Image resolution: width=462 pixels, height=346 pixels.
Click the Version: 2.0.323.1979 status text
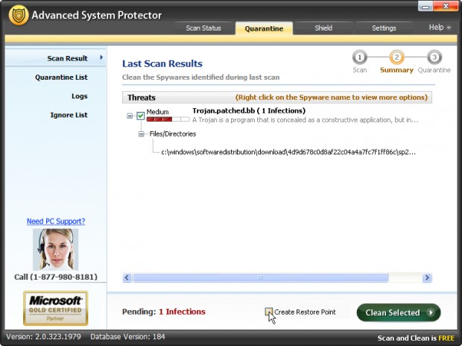pyautogui.click(x=44, y=337)
